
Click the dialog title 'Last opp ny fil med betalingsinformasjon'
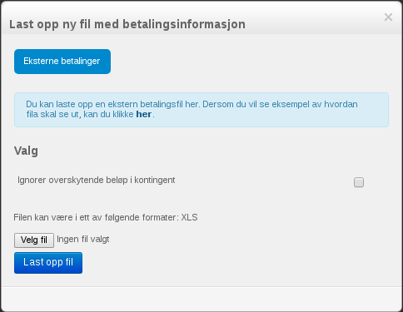tap(127, 24)
